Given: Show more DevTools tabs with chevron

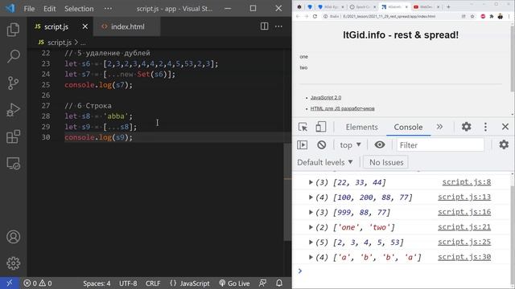Looking at the screenshot, I should pyautogui.click(x=439, y=127).
